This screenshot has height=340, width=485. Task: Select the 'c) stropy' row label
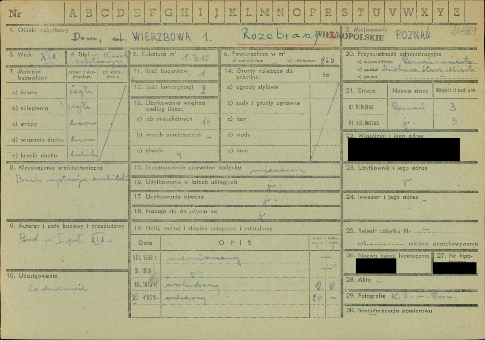tap(25, 124)
